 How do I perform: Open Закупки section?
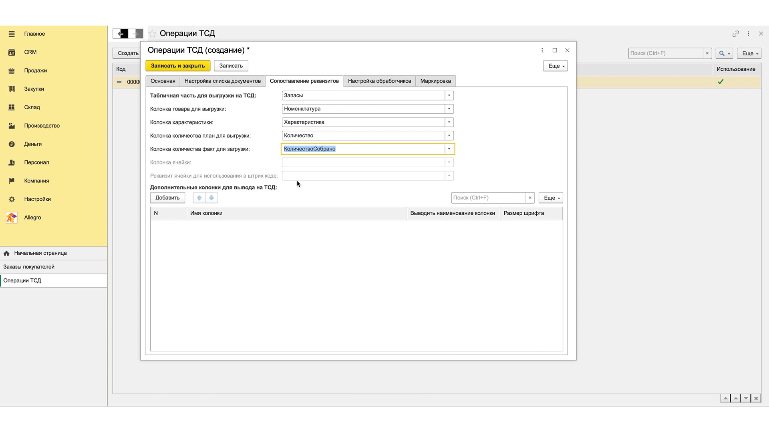pyautogui.click(x=34, y=89)
